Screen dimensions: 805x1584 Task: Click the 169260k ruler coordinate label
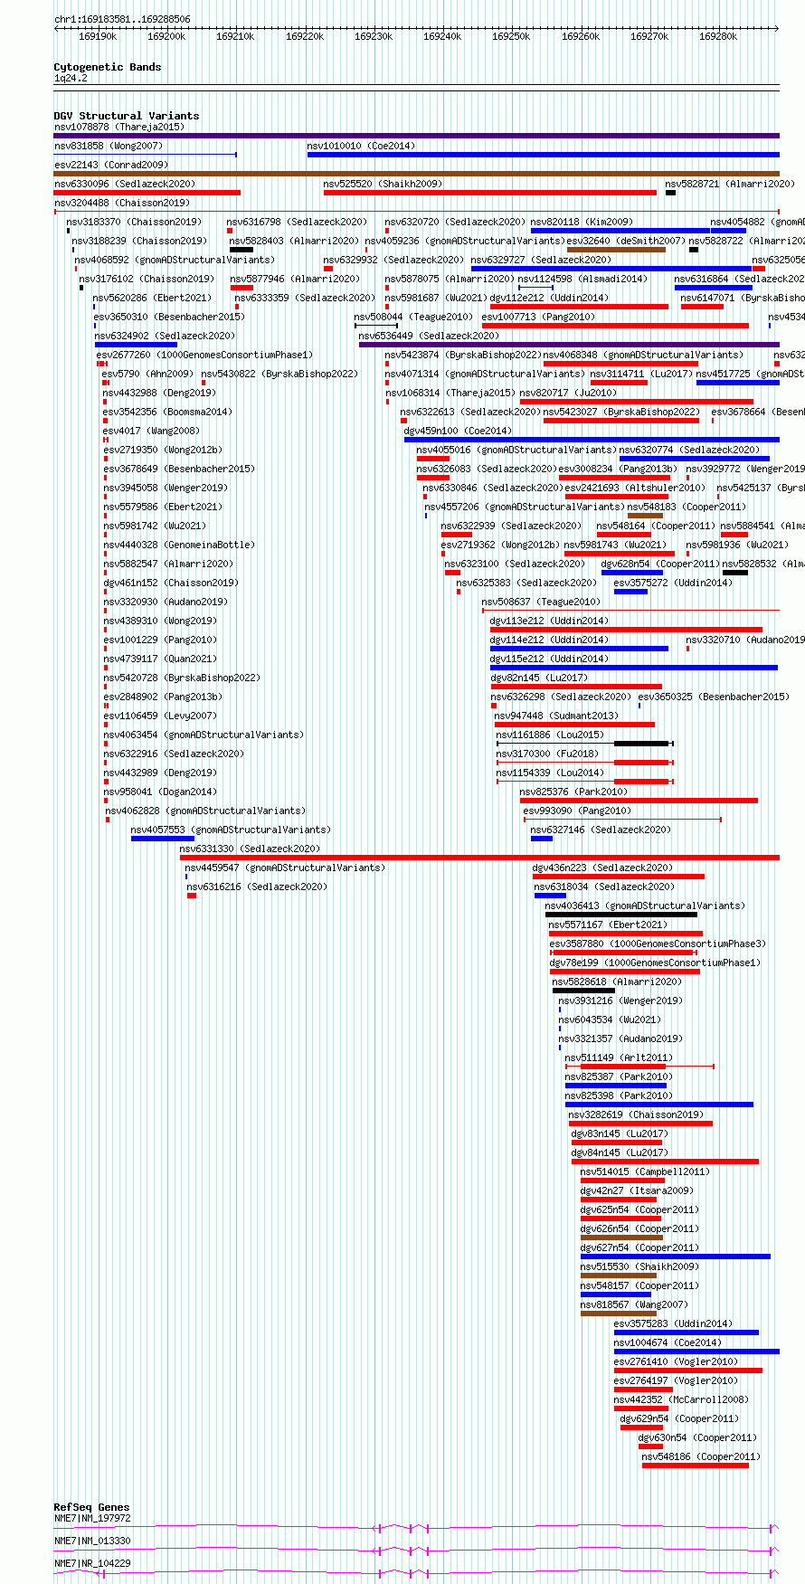[x=581, y=36]
